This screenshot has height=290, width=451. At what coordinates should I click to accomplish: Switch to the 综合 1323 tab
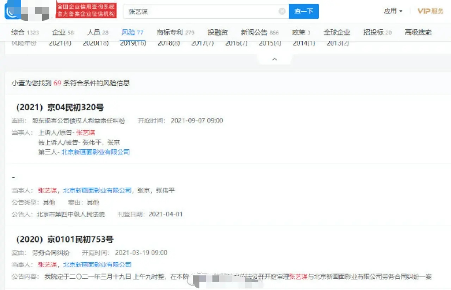click(x=25, y=32)
